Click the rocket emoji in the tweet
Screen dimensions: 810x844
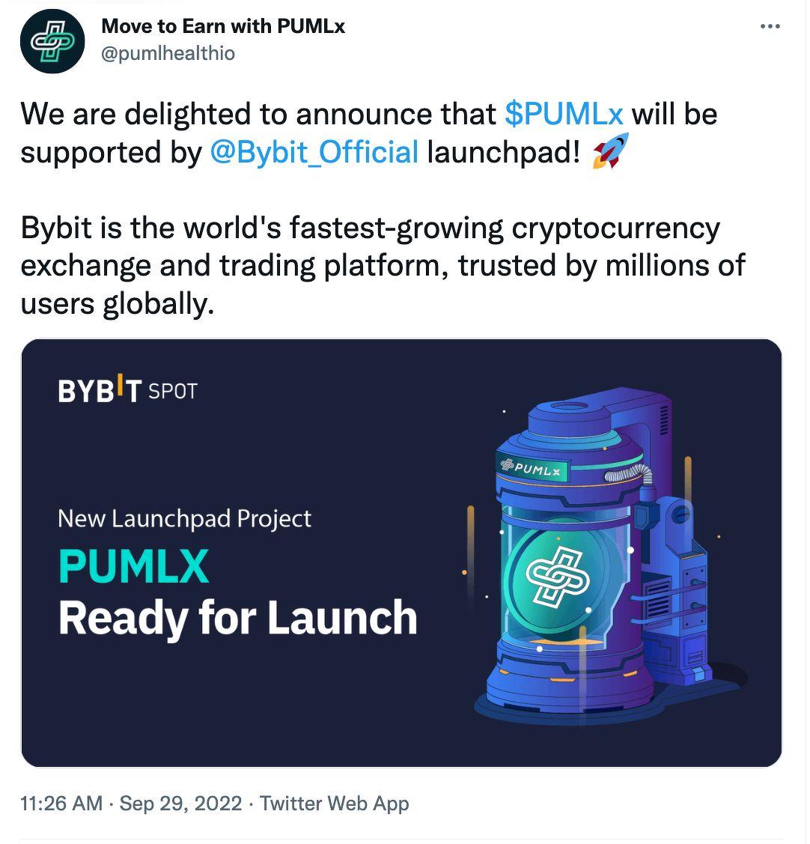tap(610, 151)
